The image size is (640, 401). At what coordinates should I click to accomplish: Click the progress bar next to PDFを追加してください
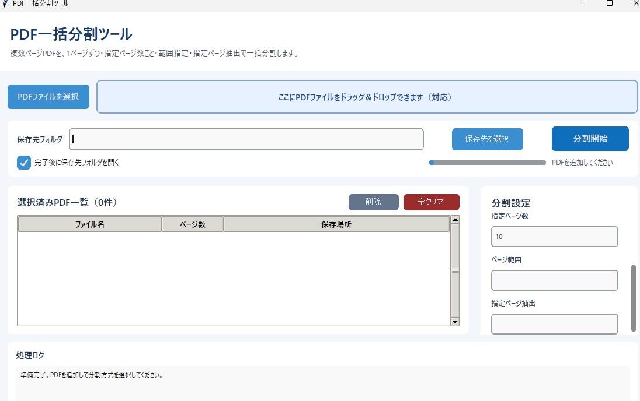(x=488, y=163)
